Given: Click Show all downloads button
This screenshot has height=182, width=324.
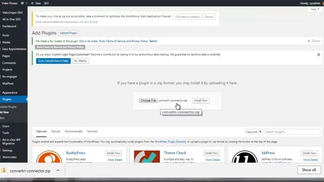Looking at the screenshot, I should pos(309,170).
